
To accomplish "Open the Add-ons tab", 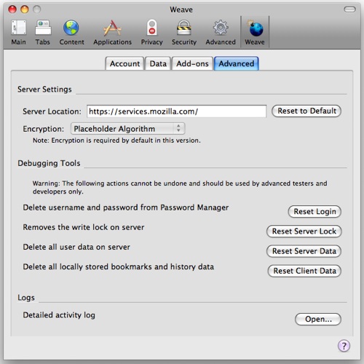I will (192, 63).
